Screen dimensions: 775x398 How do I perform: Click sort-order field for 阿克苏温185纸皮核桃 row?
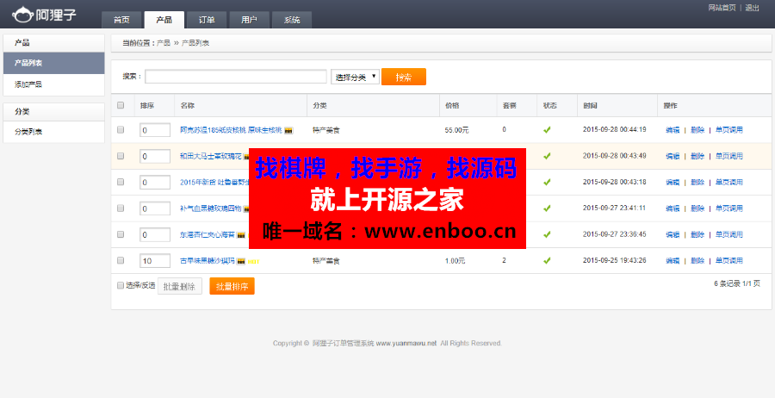click(x=155, y=131)
